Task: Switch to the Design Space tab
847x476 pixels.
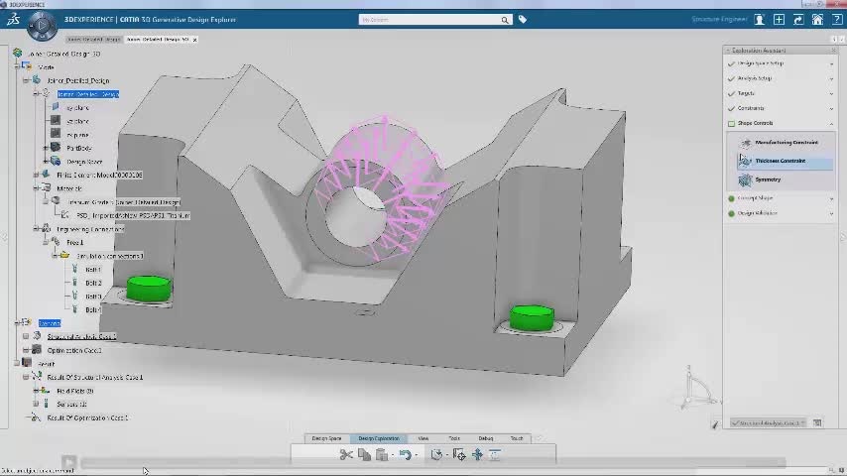Action: [x=327, y=438]
